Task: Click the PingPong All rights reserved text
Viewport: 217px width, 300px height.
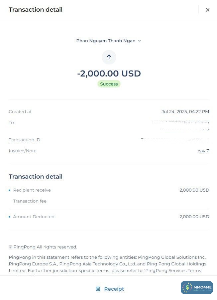Action: click(x=43, y=247)
